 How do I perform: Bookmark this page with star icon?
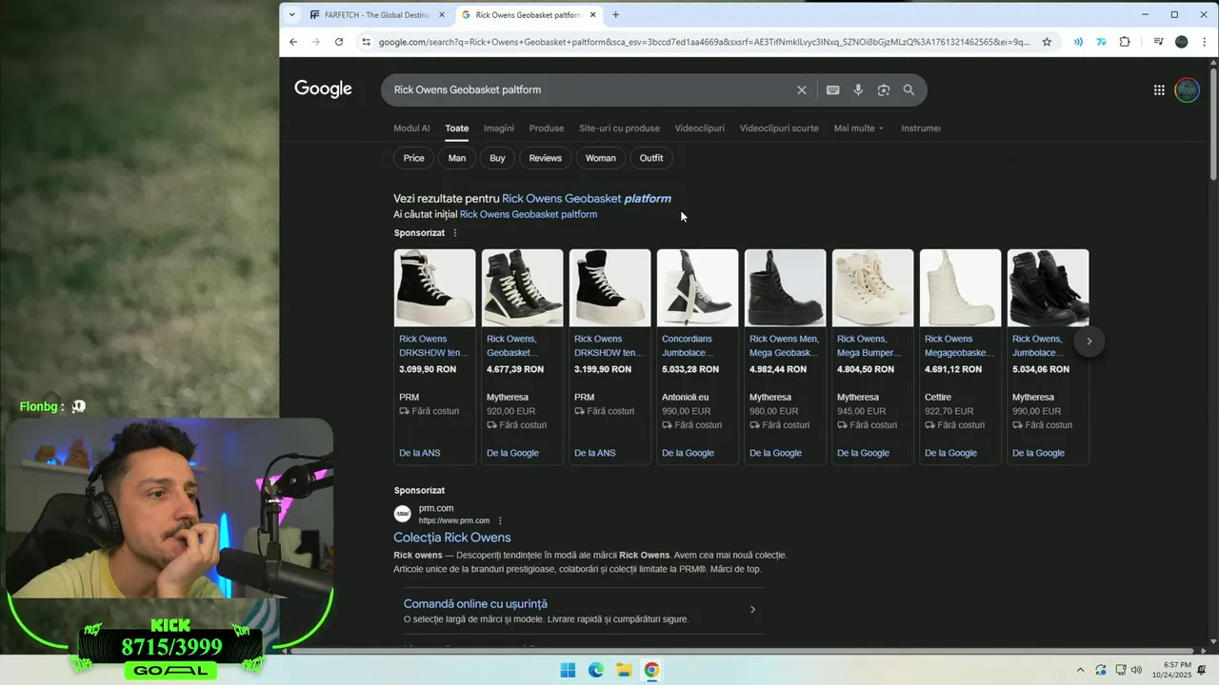[x=1047, y=42]
